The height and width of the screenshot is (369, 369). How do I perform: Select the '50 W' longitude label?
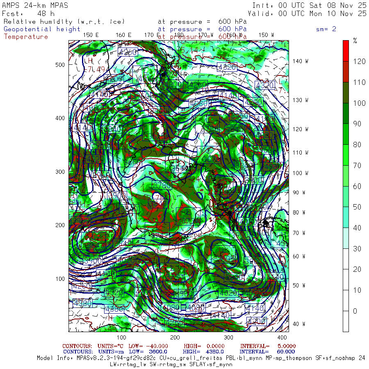pos(299,285)
